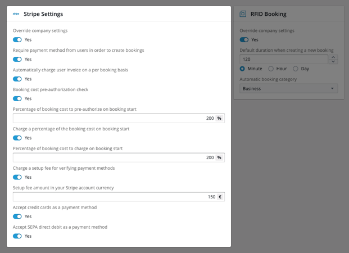Toggle charge percentage on booking start

point(17,138)
